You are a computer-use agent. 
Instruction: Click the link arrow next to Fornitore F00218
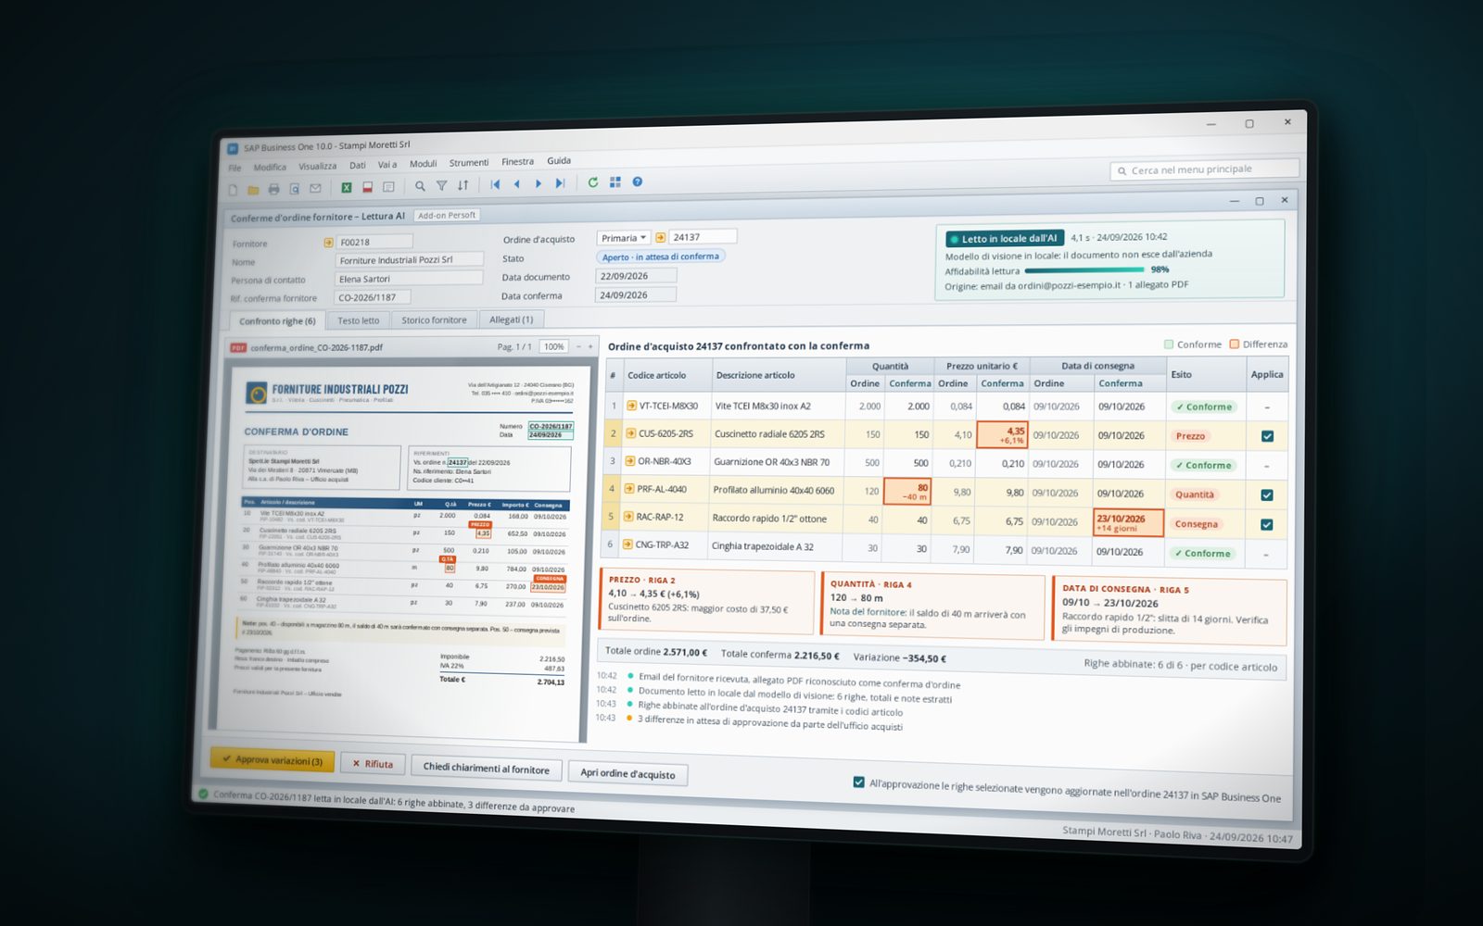click(x=328, y=243)
